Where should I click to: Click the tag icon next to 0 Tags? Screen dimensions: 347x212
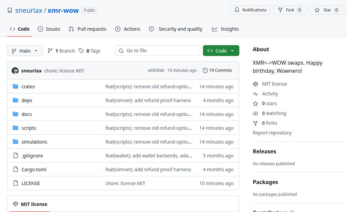[81, 51]
